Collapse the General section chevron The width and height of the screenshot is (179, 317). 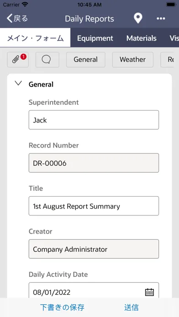tap(18, 83)
